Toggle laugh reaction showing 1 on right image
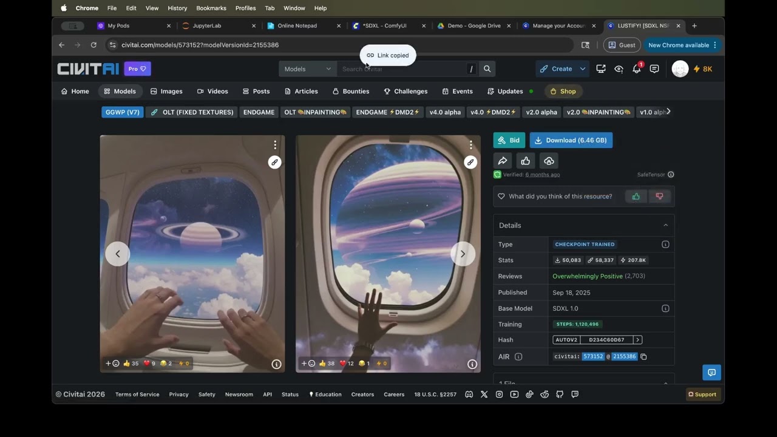This screenshot has height=437, width=777. 364,364
